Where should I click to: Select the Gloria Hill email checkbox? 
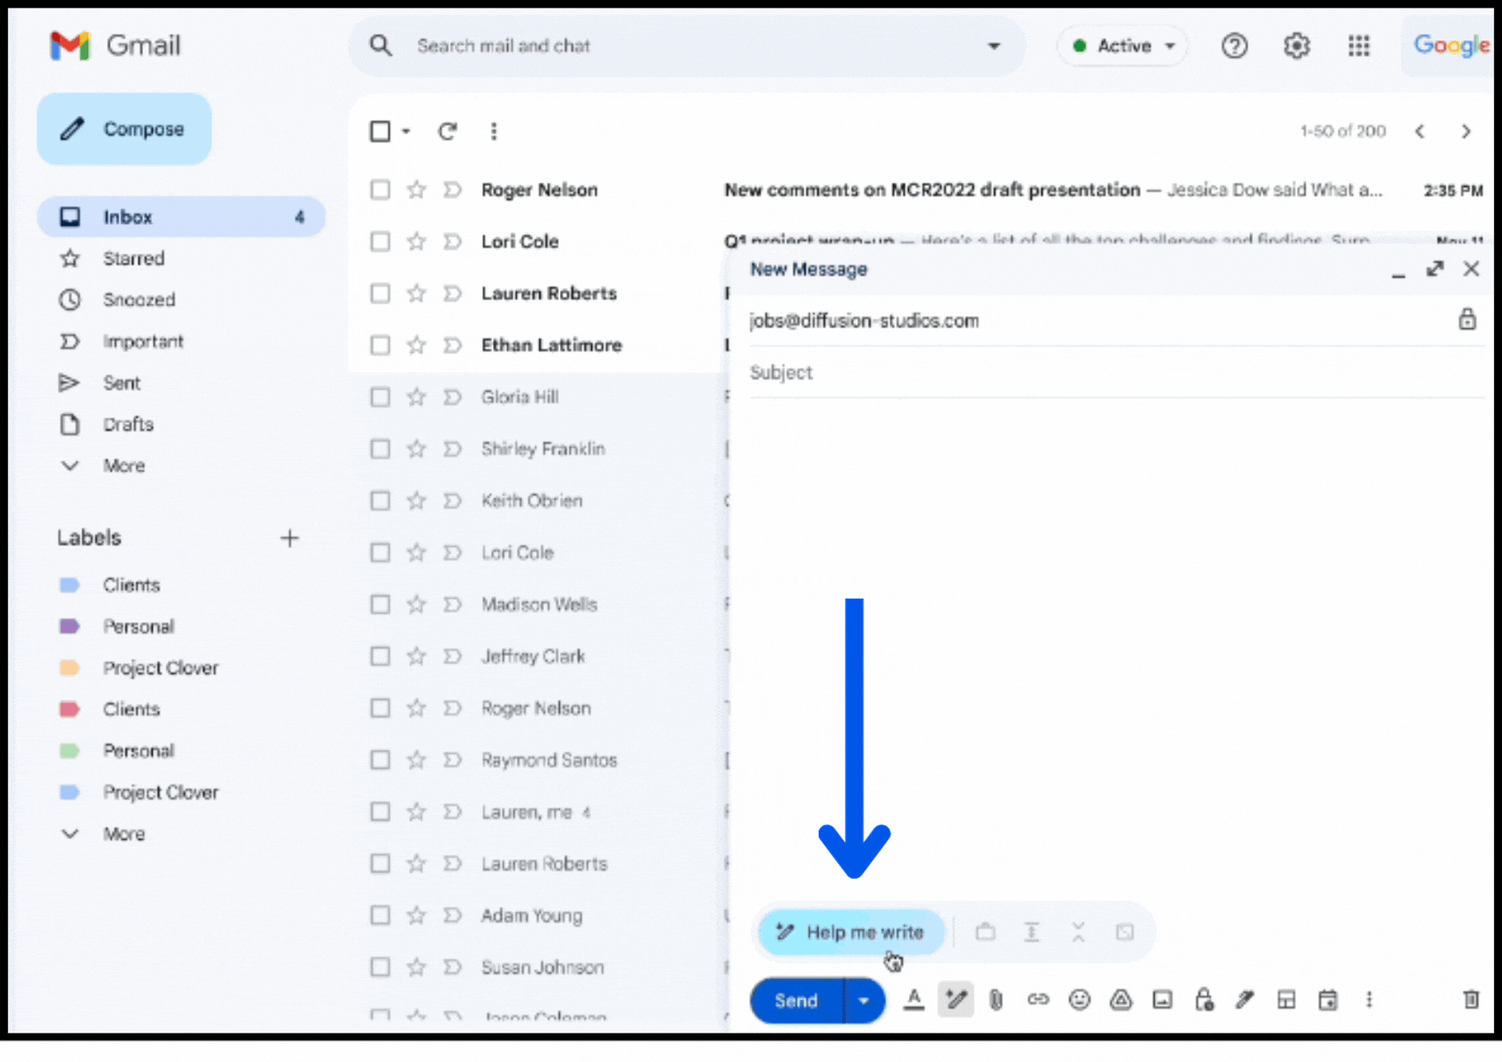coord(380,396)
